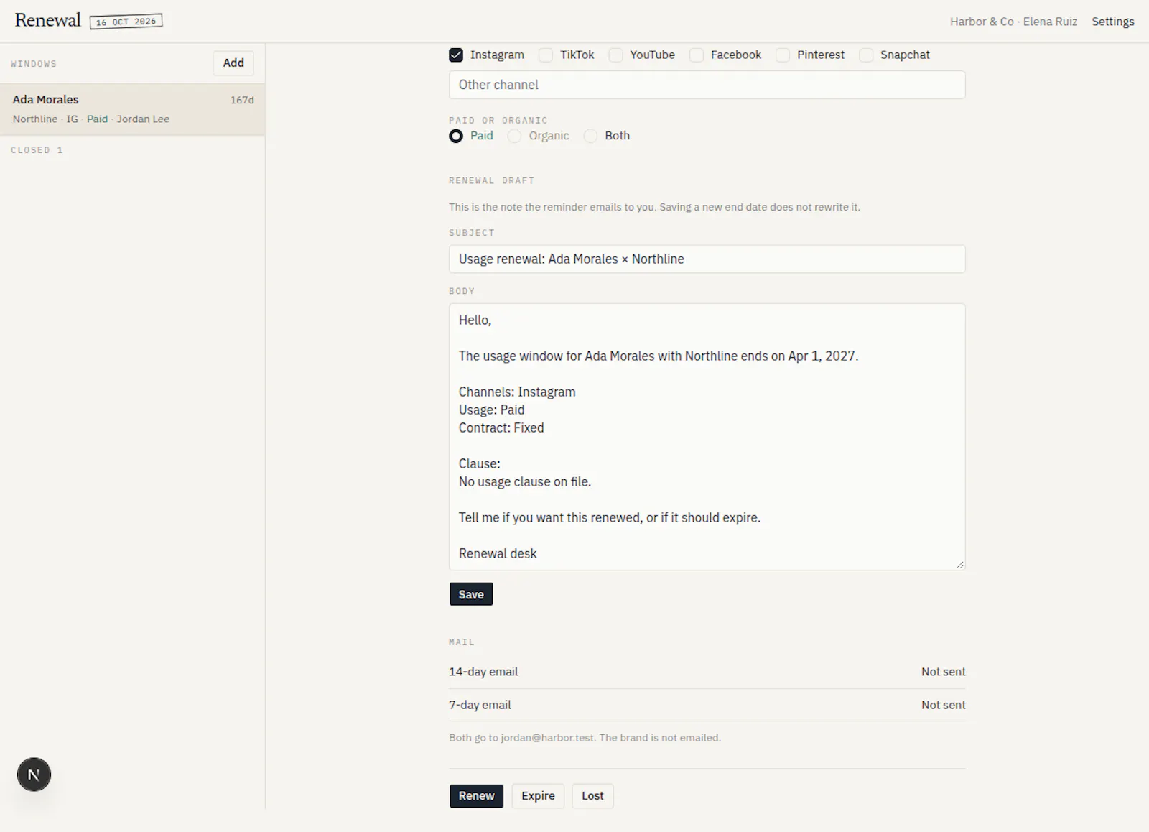Select the Paid radio option
This screenshot has width=1149, height=832.
click(456, 136)
